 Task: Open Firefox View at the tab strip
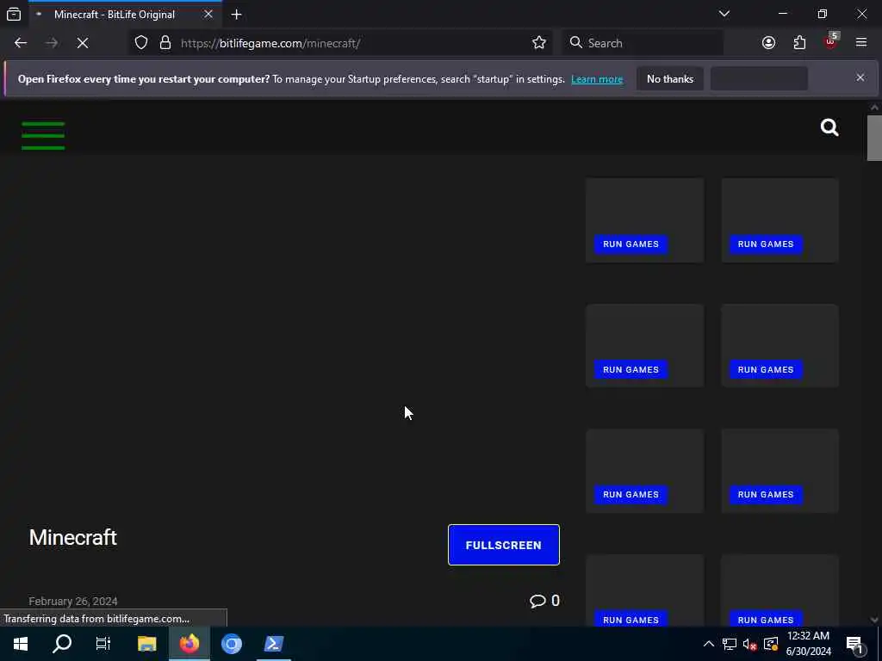click(x=14, y=14)
